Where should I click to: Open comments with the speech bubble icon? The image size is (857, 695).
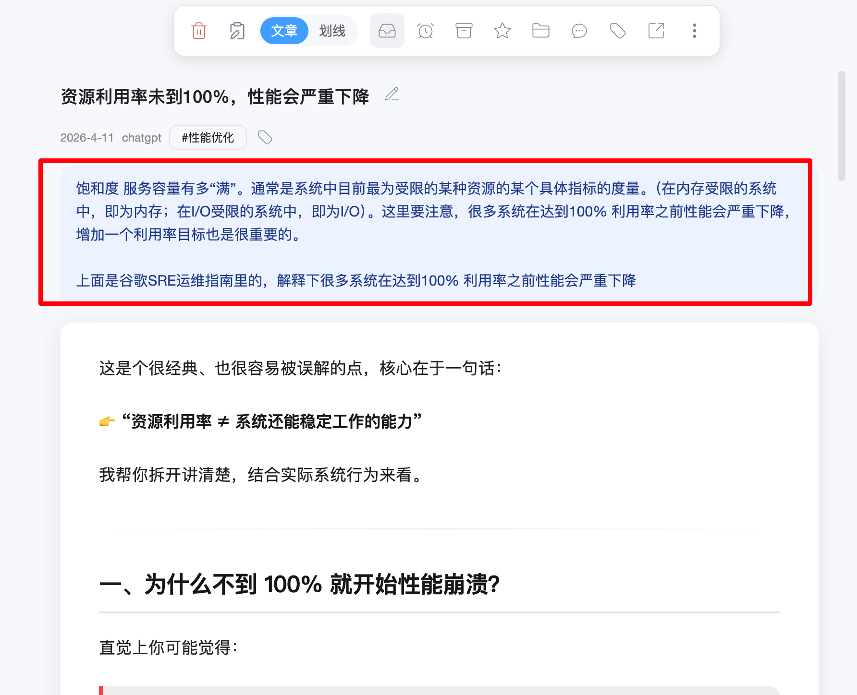pyautogui.click(x=579, y=31)
